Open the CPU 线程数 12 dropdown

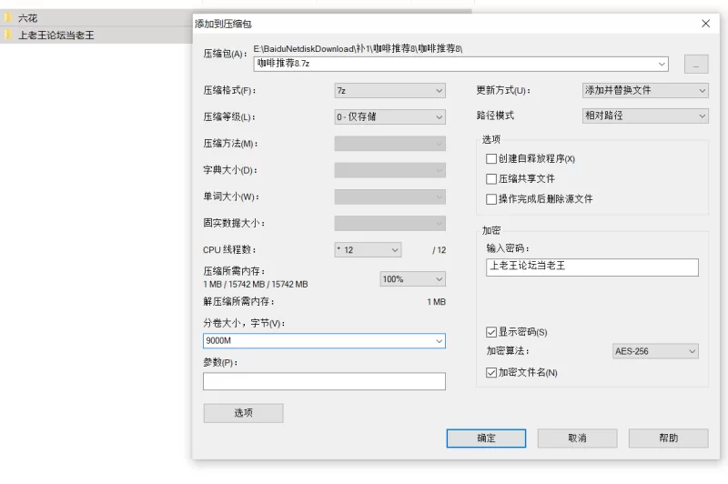click(x=368, y=249)
